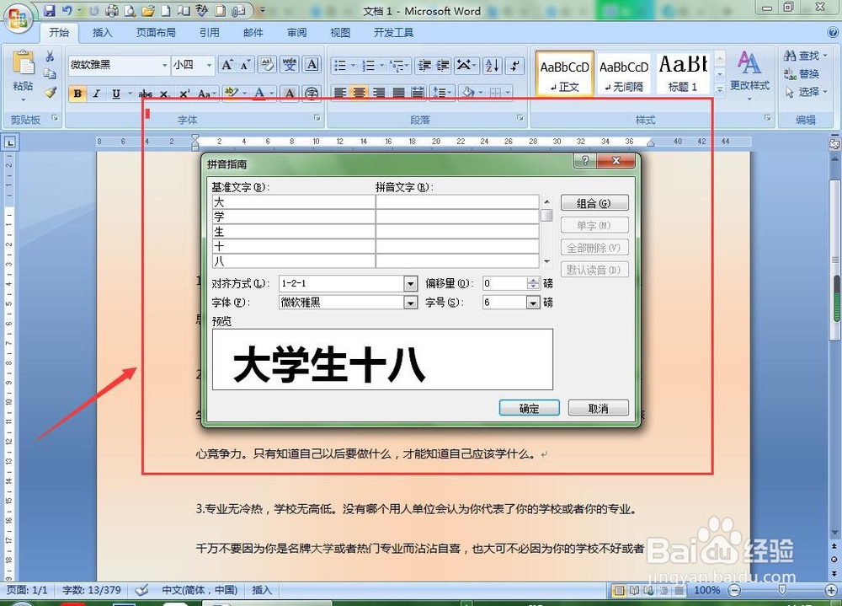
Task: Toggle bold formatting
Action: (77, 94)
